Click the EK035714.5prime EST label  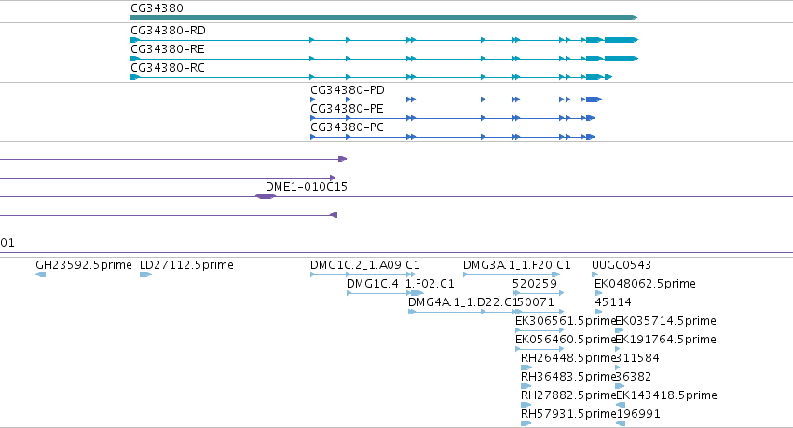665,322
